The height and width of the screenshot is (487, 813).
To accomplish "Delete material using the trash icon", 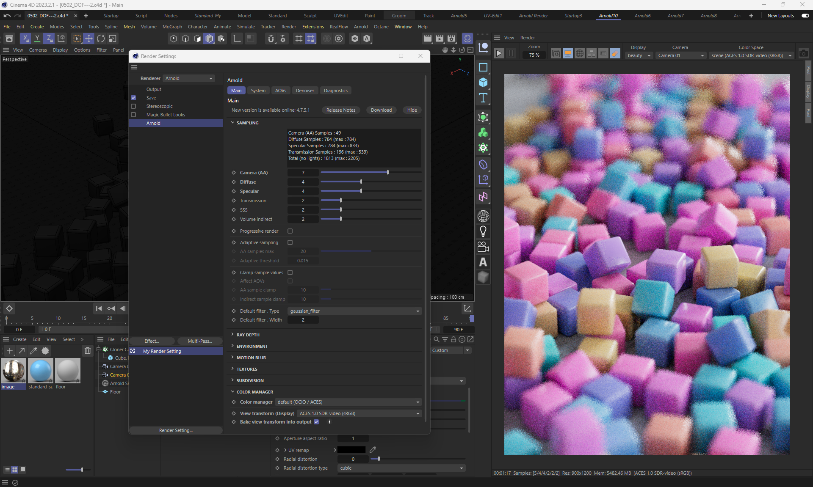I will coord(87,351).
